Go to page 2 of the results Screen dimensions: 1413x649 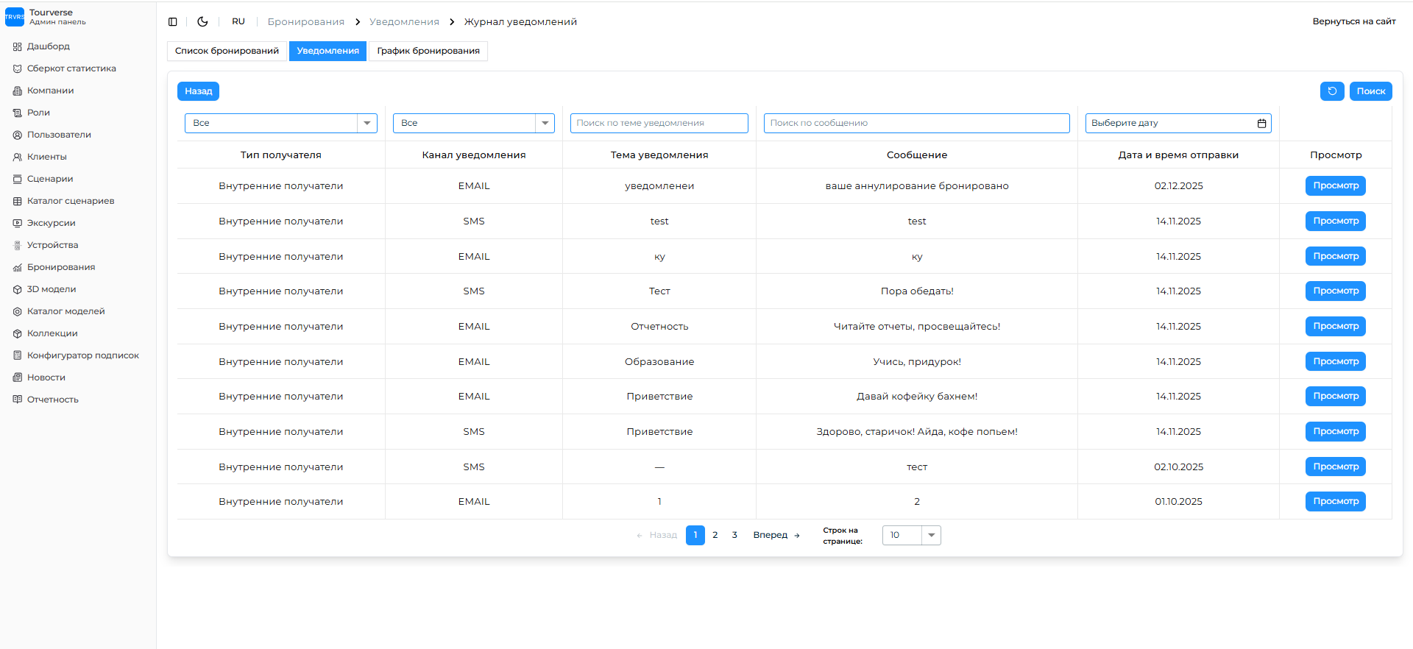[x=715, y=535]
